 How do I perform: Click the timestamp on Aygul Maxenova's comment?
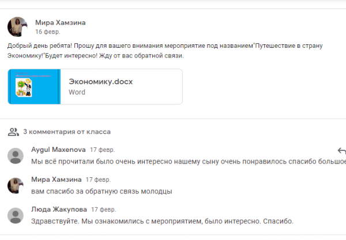[101, 150]
